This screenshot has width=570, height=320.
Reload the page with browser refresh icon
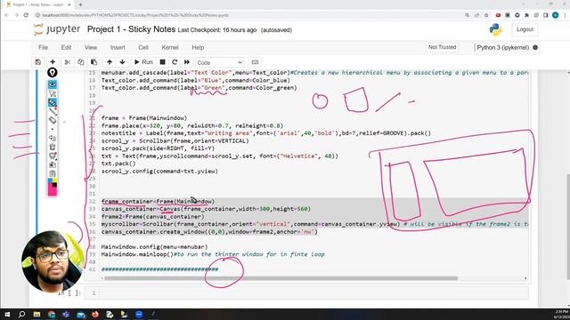pyautogui.click(x=26, y=15)
